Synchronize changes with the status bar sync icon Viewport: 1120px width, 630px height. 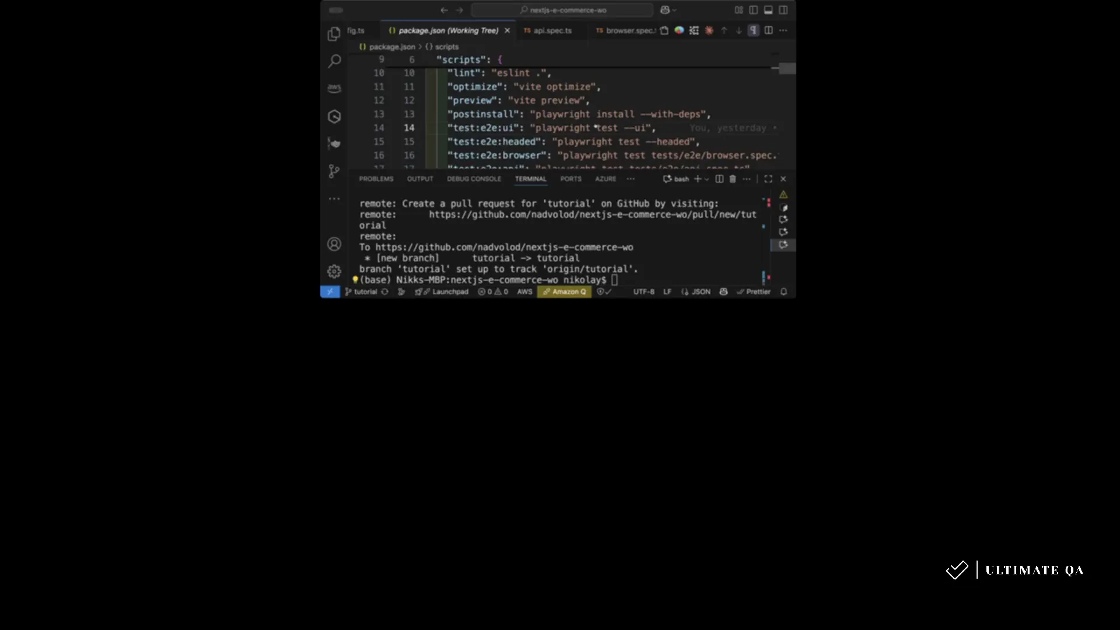tap(385, 292)
